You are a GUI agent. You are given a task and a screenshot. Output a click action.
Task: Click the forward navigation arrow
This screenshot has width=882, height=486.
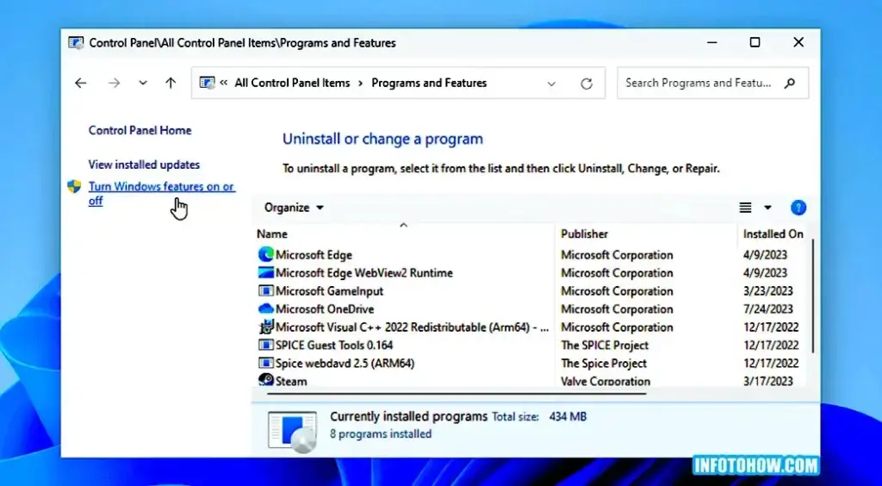(115, 84)
